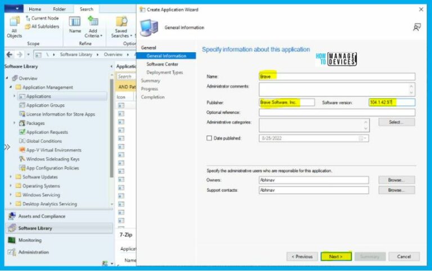Go to Software Center wizard step
Viewport: 432px width, 271px height.
click(162, 64)
